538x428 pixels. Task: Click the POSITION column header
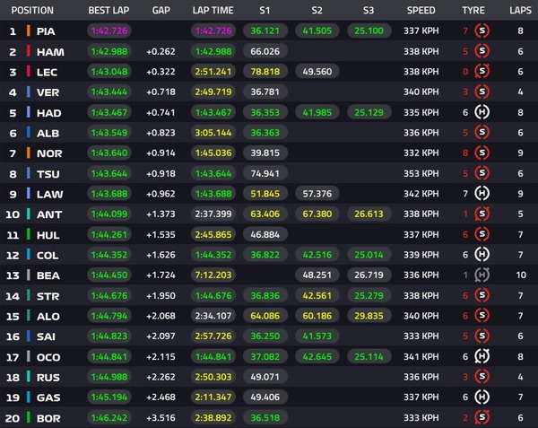click(33, 11)
